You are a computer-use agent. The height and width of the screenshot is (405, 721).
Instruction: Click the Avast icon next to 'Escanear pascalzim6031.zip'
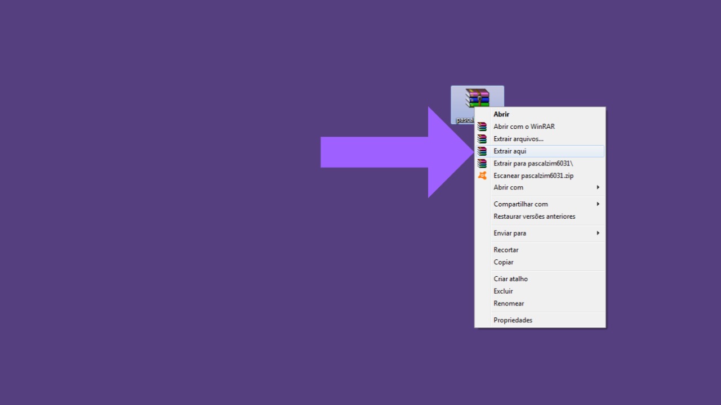(482, 175)
